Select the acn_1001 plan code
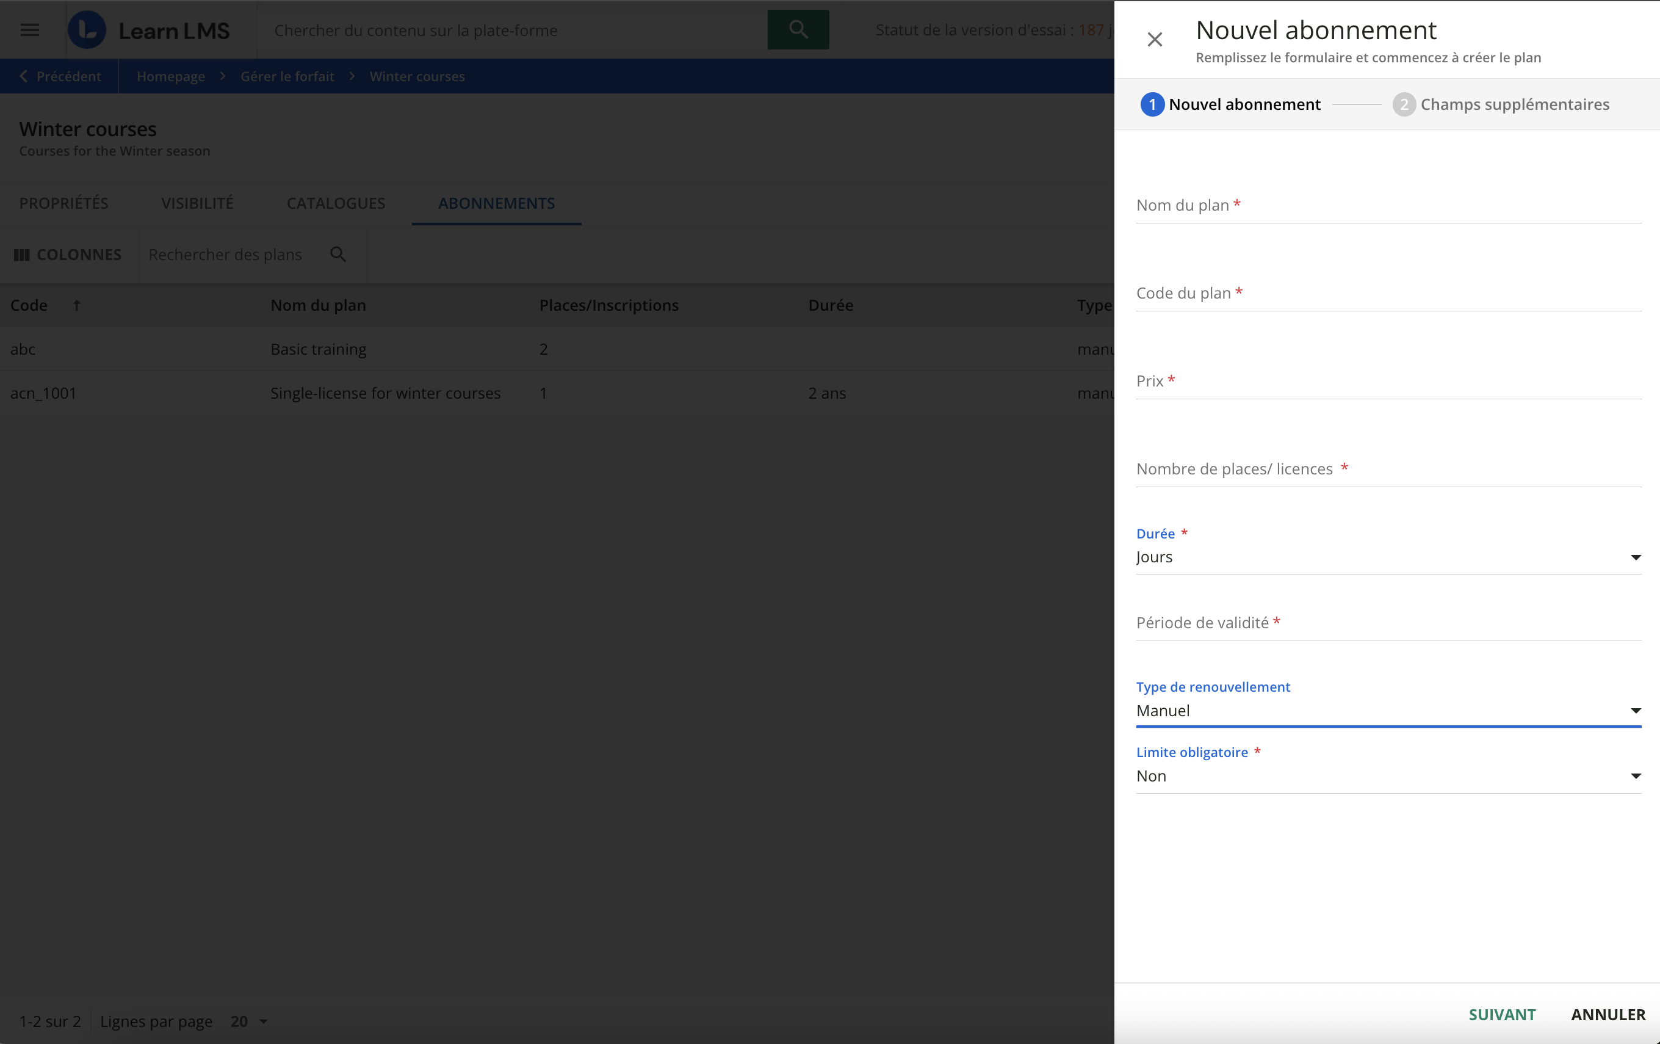The height and width of the screenshot is (1044, 1660). [x=43, y=394]
